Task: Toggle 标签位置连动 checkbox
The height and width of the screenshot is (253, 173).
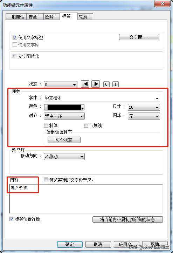Action: pyautogui.click(x=12, y=219)
